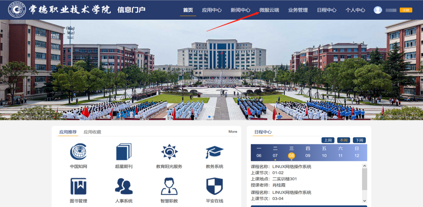The image size is (423, 207).
Task: Open the 超星期刊 app icon
Action: point(124,152)
